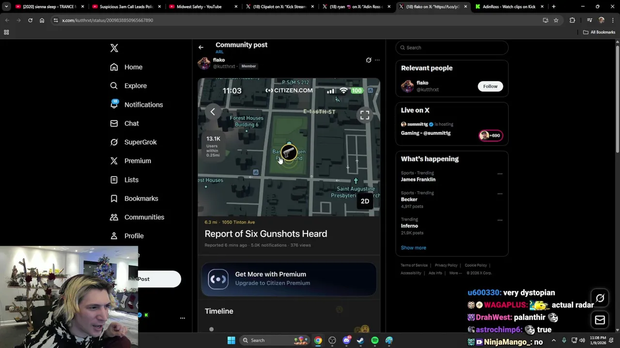Viewport: 620px width, 348px height.
Task: Click the ARL community link
Action: (219, 52)
